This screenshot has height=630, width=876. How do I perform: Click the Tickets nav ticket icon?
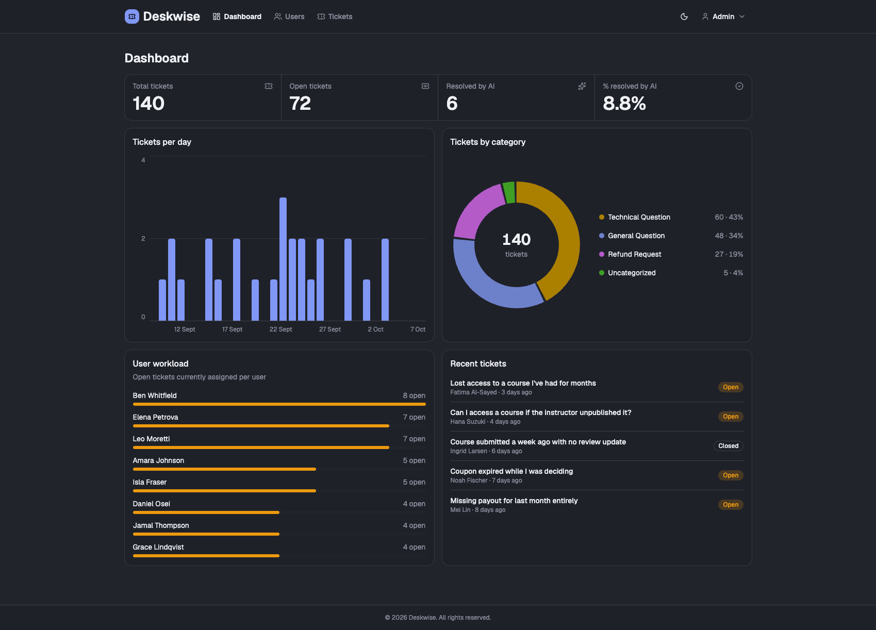click(x=321, y=16)
